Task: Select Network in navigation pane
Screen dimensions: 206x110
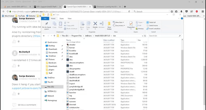Action: (51, 96)
